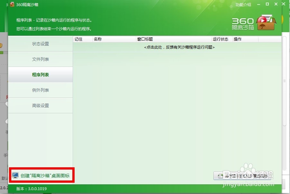Click the sandbox app icon in title bar
290x194 pixels.
click(x=12, y=5)
